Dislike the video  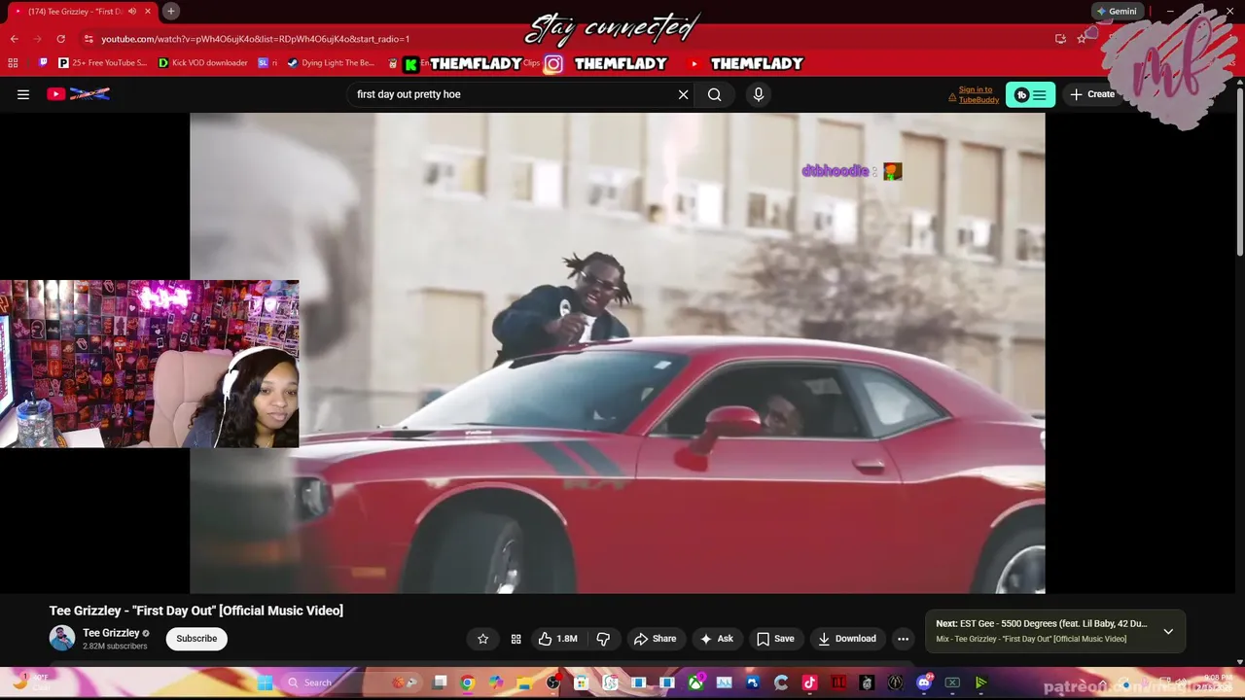[603, 639]
